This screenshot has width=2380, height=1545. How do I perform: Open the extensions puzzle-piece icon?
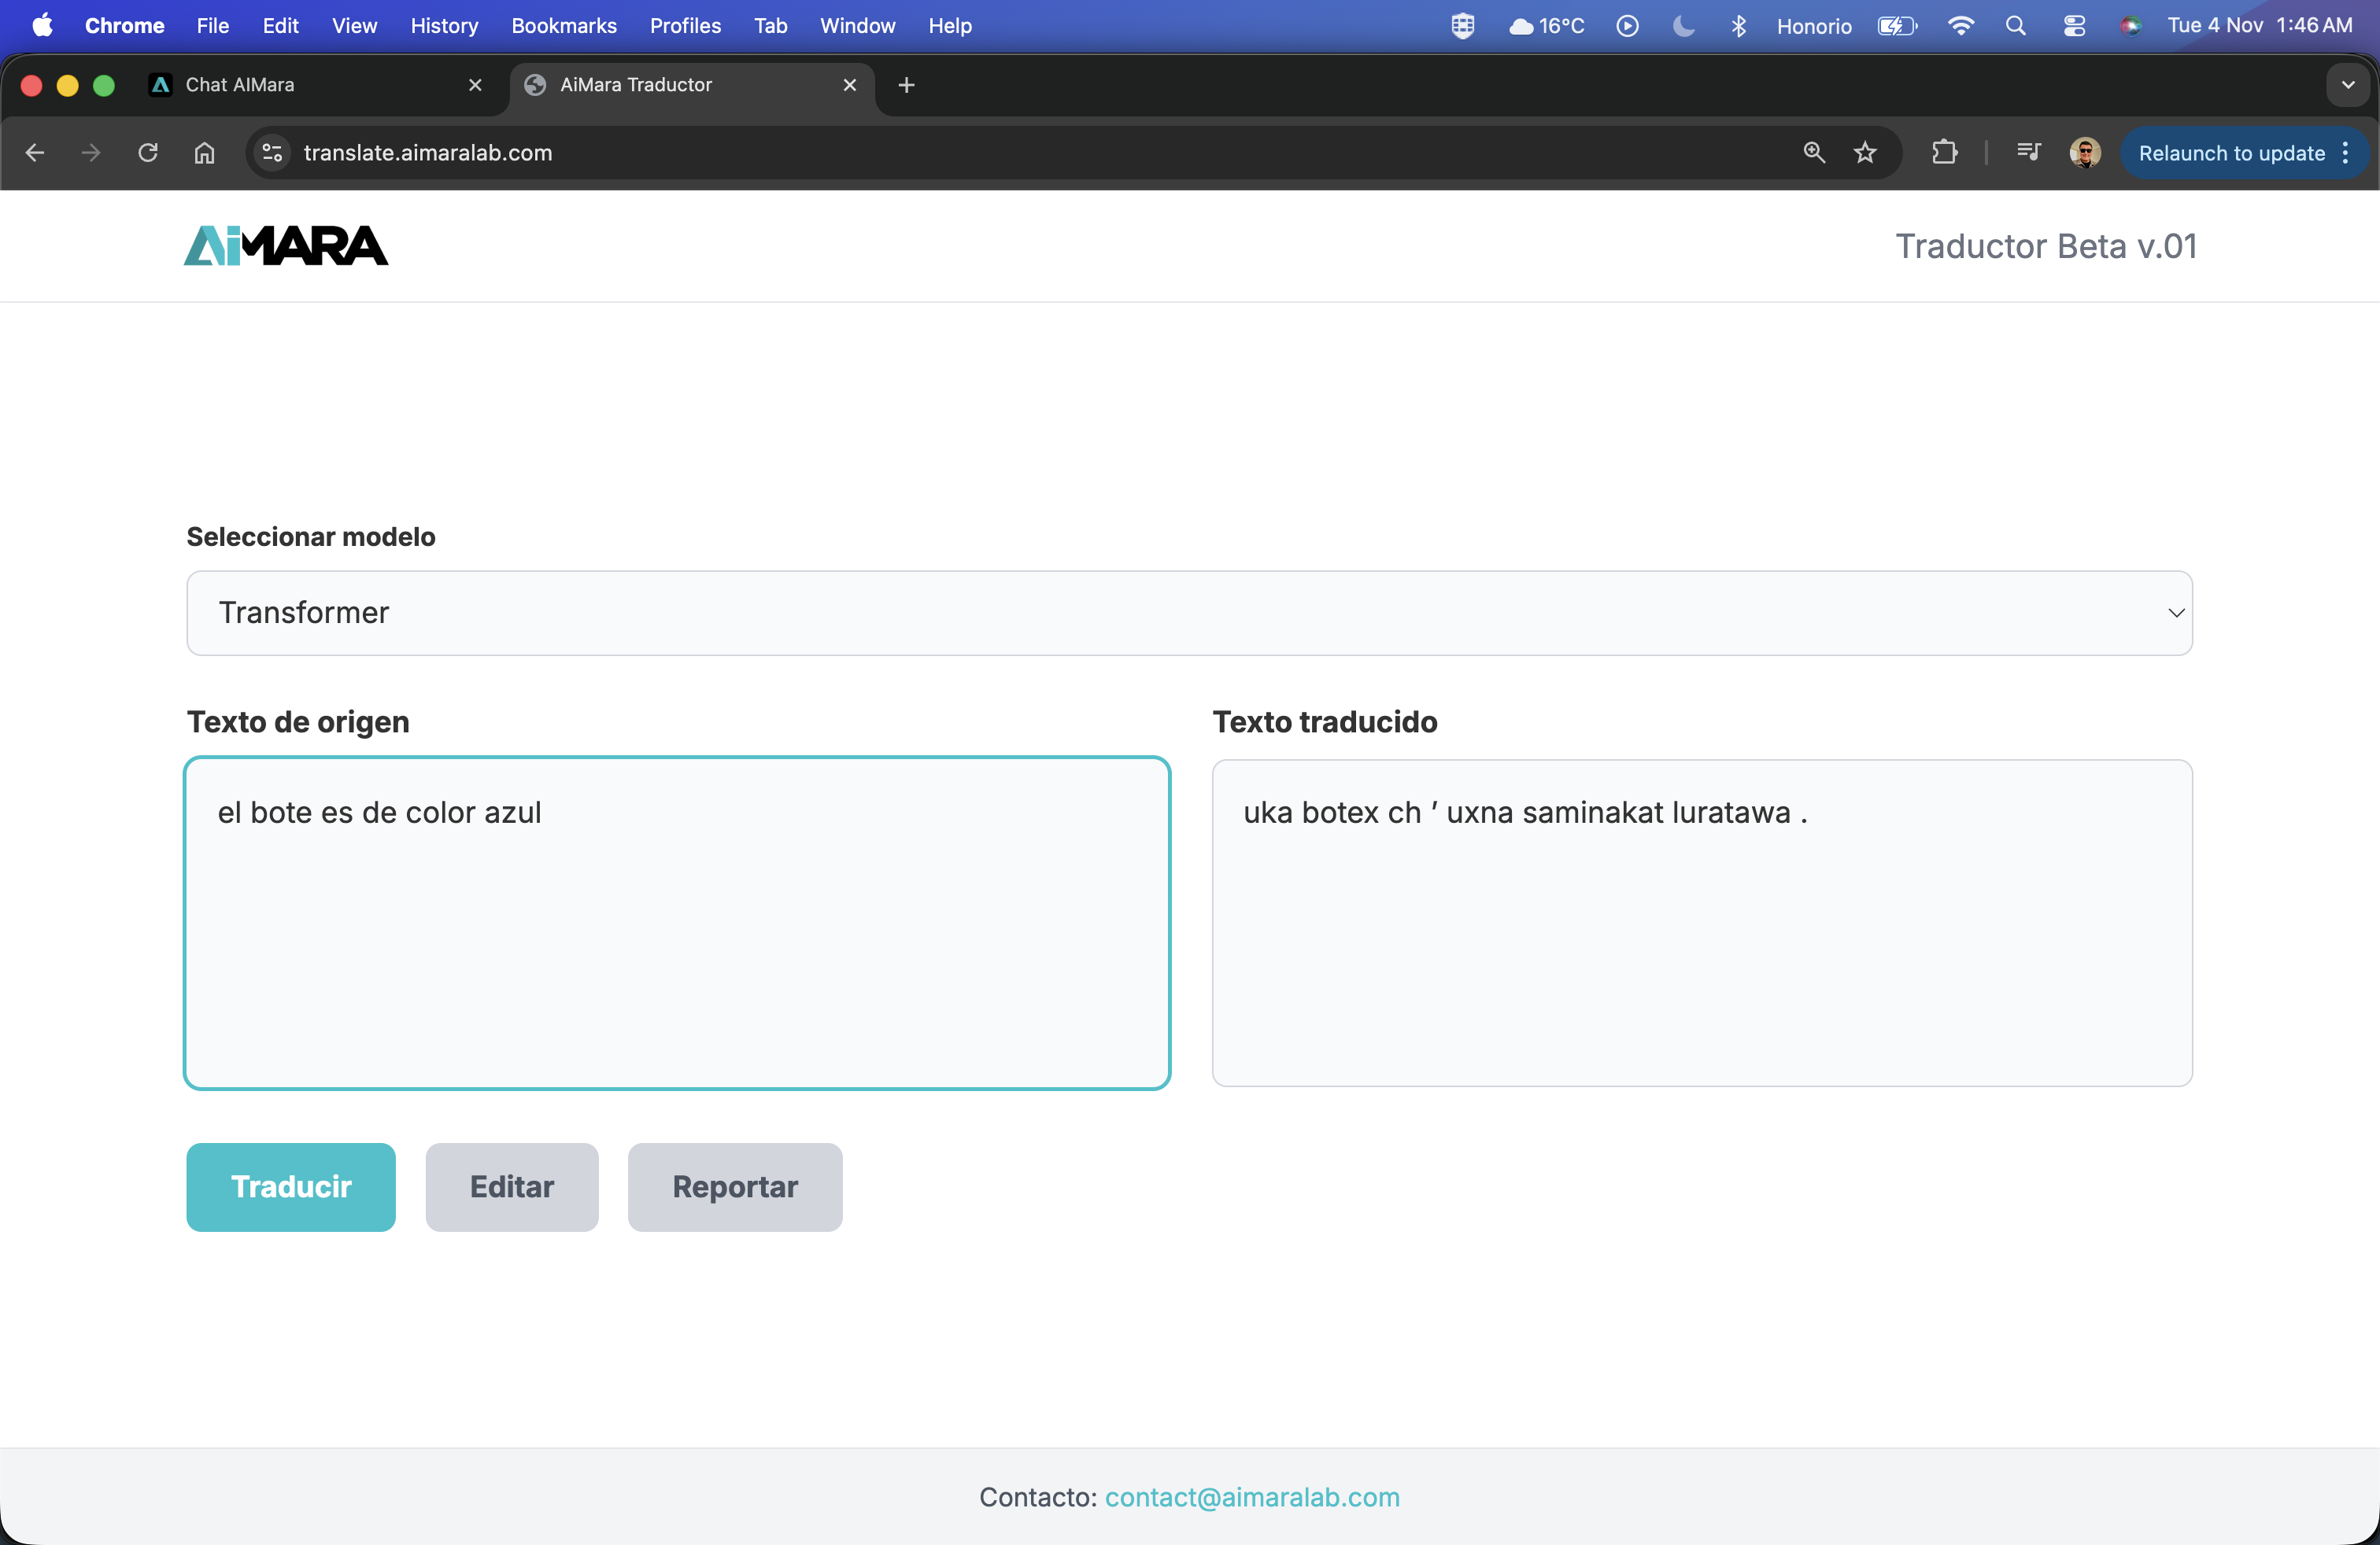(1944, 153)
